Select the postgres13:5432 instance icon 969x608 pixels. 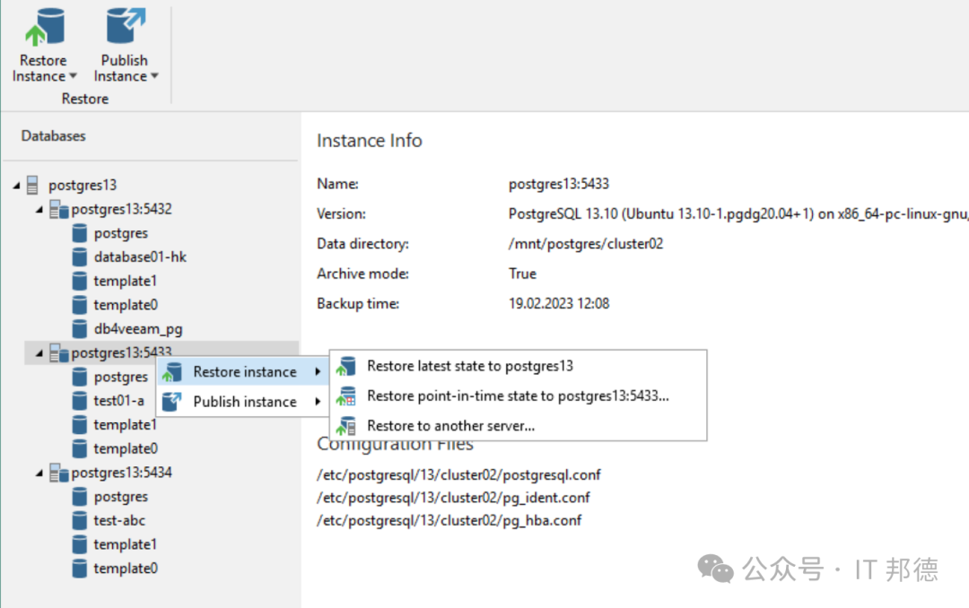click(x=58, y=210)
